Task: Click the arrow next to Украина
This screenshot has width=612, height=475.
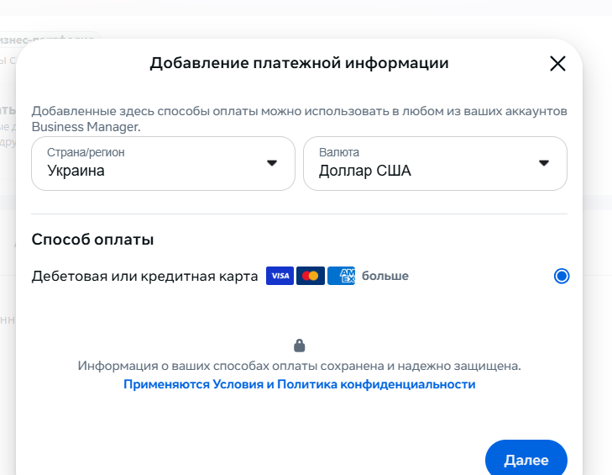Action: (271, 163)
